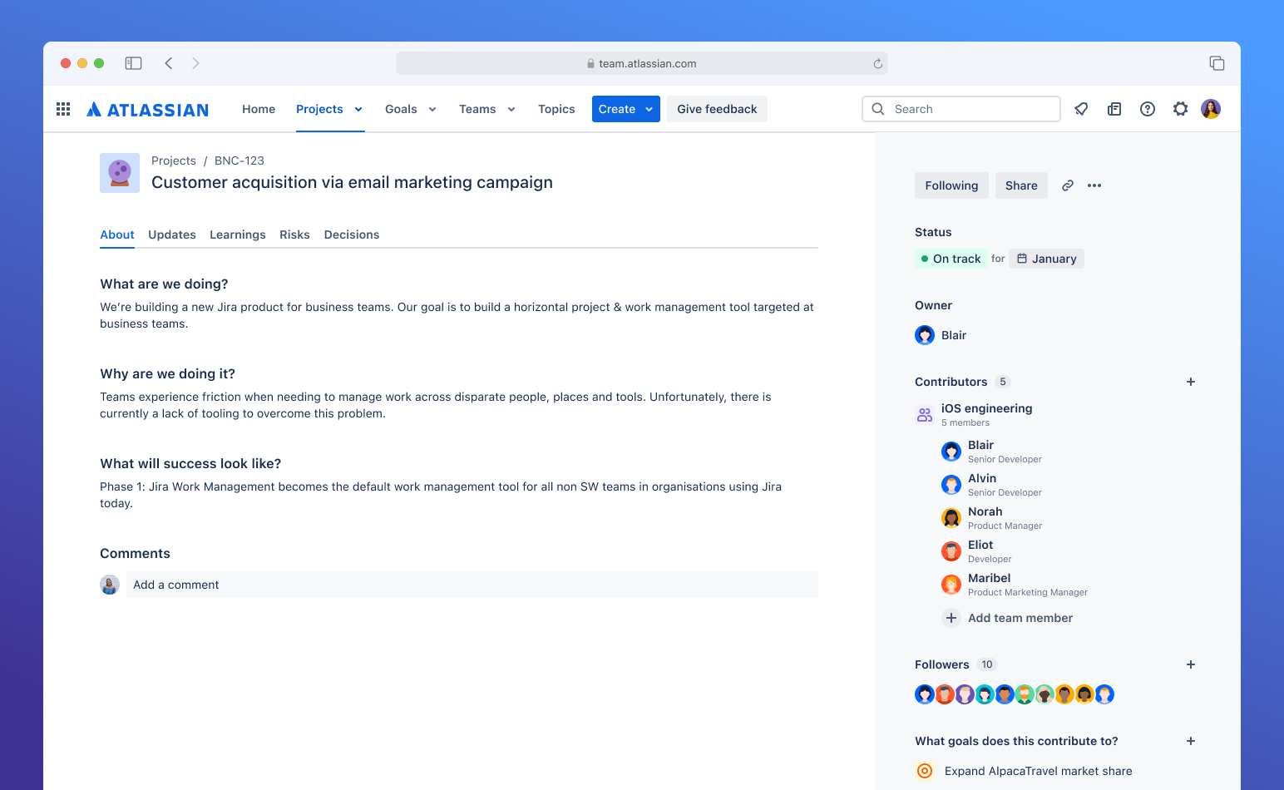This screenshot has height=790, width=1284.
Task: Click Norah's contributor avatar
Action: 951,518
